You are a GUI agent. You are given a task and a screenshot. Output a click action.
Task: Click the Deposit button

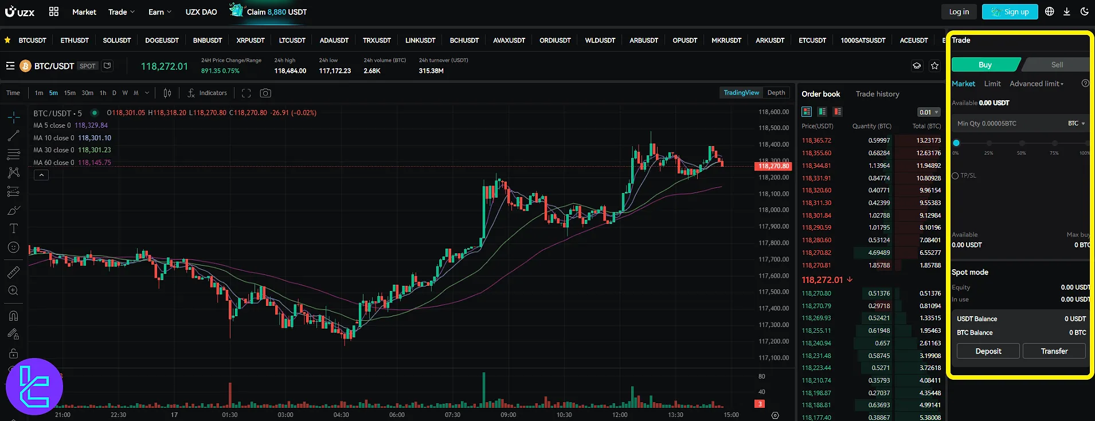(988, 351)
